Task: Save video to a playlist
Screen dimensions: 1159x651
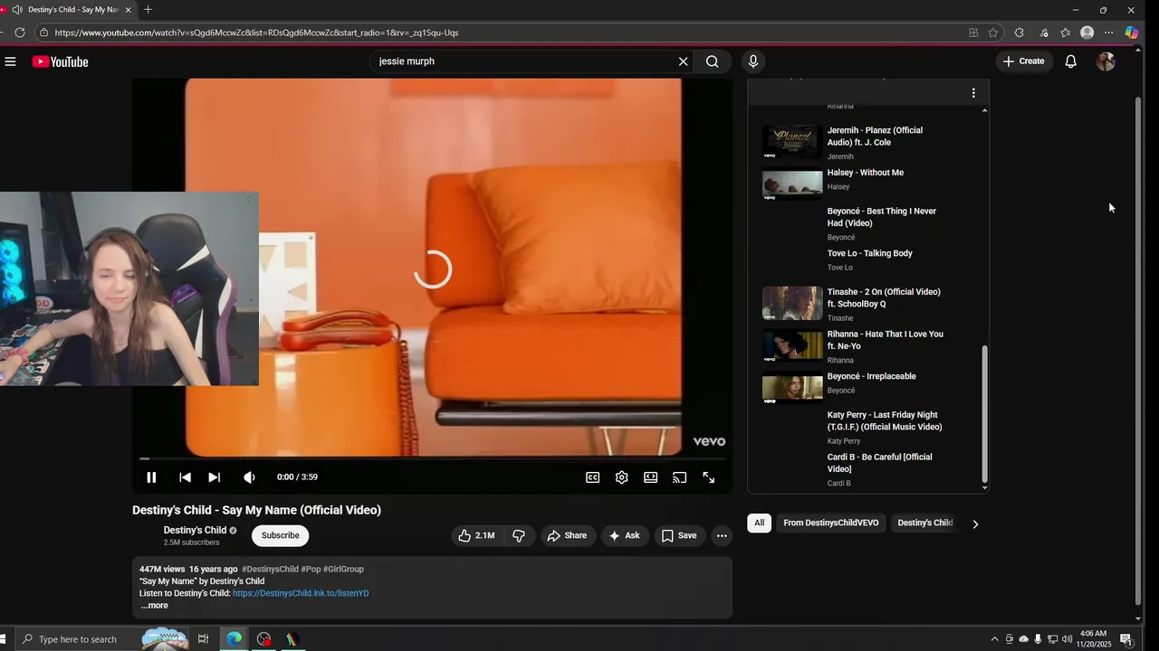Action: [x=679, y=535]
